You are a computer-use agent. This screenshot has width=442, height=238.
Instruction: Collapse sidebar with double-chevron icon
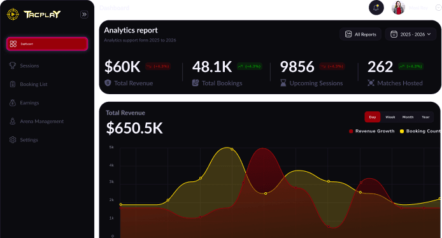click(x=84, y=15)
